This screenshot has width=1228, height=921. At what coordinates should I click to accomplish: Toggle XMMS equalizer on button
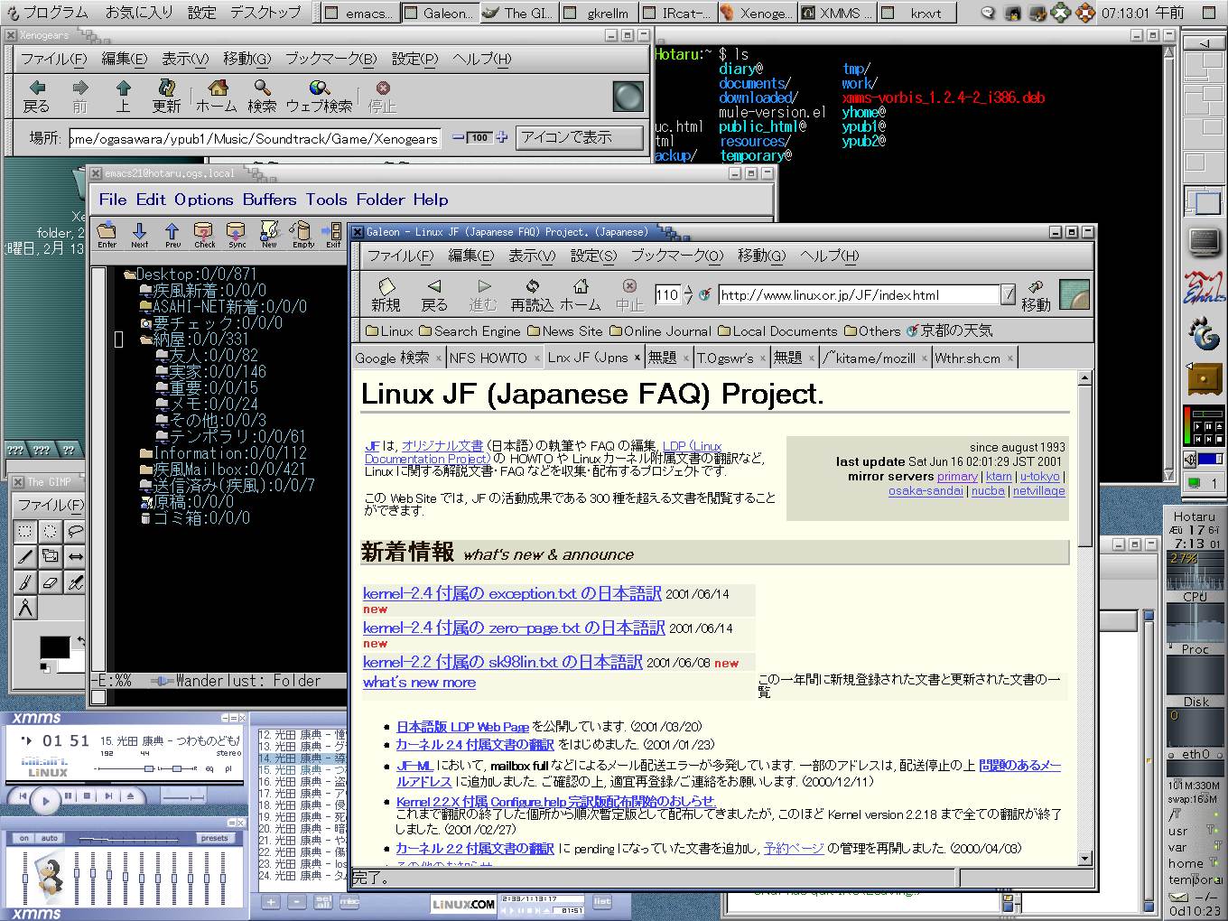pos(24,838)
